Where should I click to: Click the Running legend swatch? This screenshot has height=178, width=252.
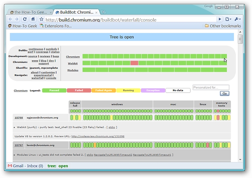point(128,91)
